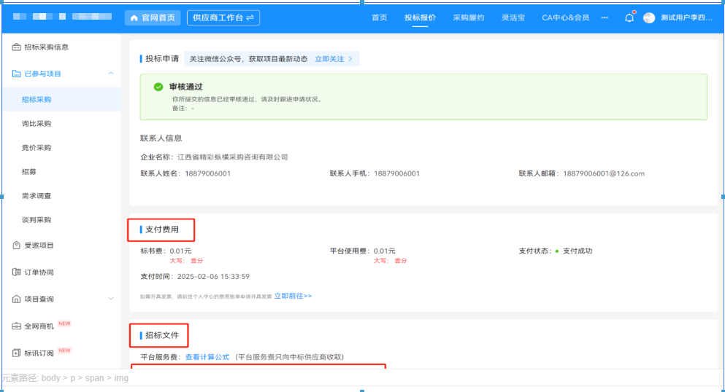
Task: Select 谈判采购 in the sidebar
Action: coord(37,219)
